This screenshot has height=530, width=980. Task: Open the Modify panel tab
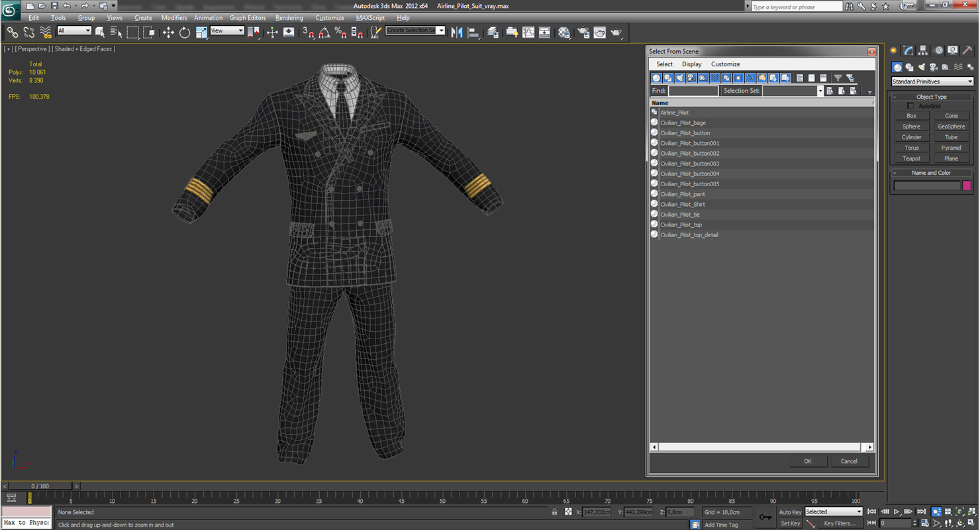[908, 50]
